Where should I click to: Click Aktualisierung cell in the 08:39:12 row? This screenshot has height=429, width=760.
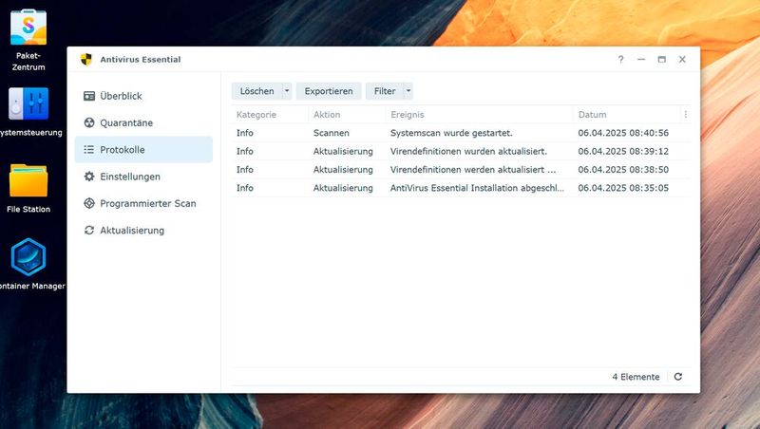[x=343, y=151]
